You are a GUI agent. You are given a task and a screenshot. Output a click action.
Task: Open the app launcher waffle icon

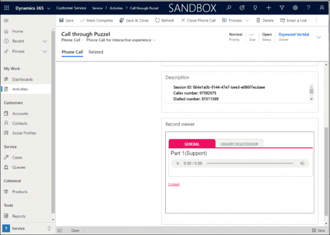(x=6, y=8)
